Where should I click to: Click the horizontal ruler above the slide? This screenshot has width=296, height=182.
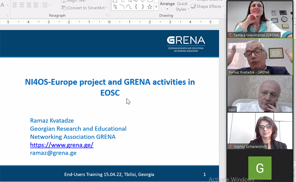pos(110,22)
